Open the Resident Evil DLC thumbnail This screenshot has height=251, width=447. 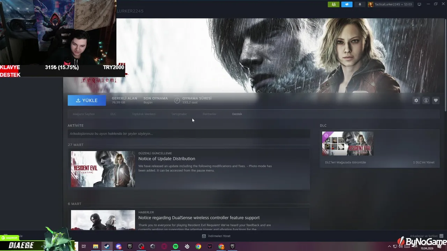click(x=347, y=144)
